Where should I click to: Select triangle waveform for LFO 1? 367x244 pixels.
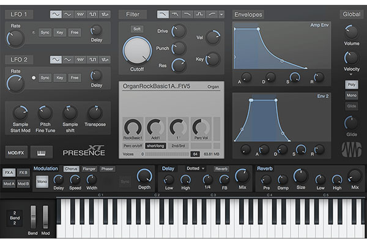pyautogui.click(x=68, y=15)
